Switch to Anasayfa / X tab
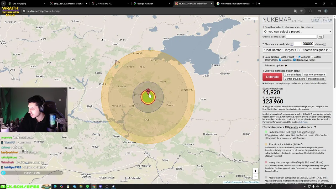Viewport: 336px width, 189px height. pyautogui.click(x=110, y=4)
